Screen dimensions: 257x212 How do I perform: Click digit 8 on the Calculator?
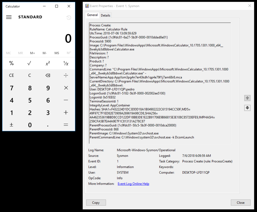[x=30, y=88]
